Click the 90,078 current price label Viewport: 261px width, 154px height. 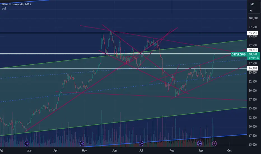(253, 54)
